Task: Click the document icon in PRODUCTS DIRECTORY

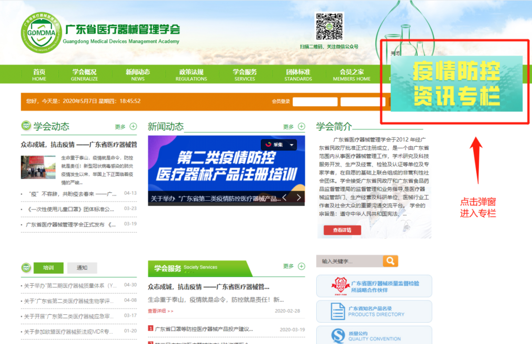Action: pos(337,311)
